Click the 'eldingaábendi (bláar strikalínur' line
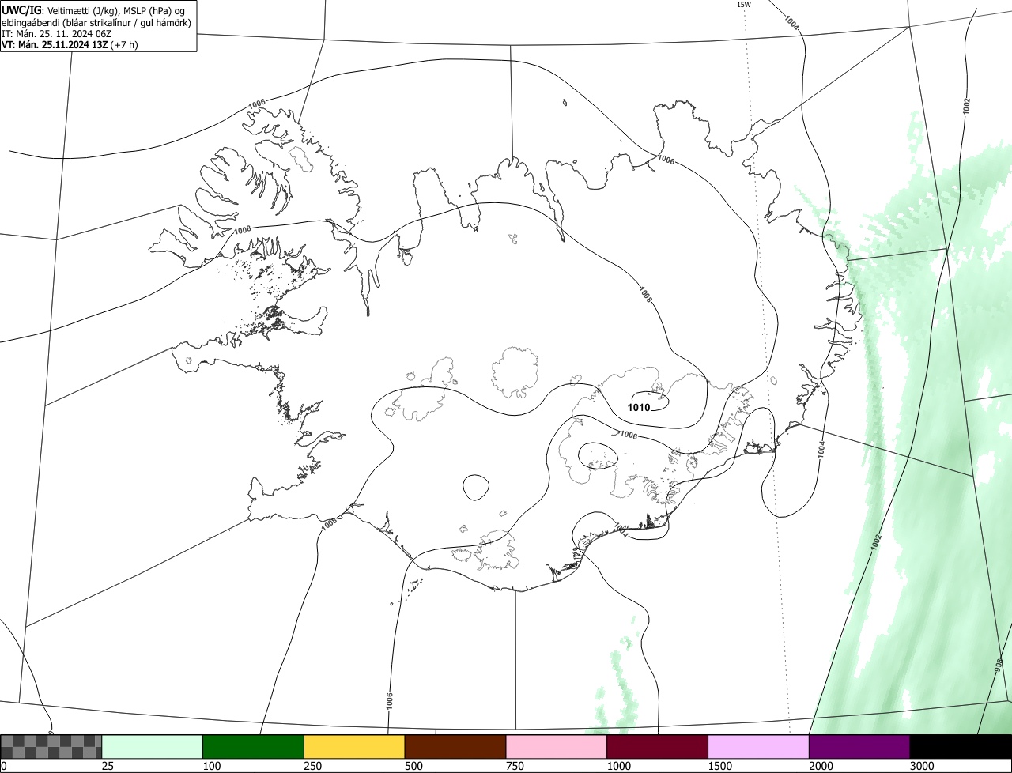 (x=96, y=23)
